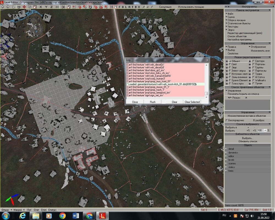This screenshot has height=220, width=275.
Task: Enable the ZX plane constraint
Action: click(x=57, y=7)
